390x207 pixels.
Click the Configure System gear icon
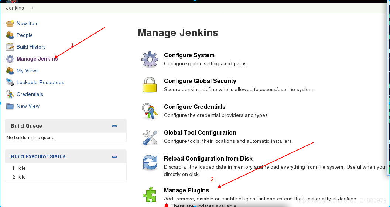(x=150, y=59)
